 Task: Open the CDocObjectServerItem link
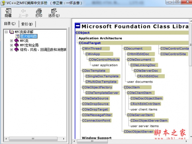pos(149,121)
